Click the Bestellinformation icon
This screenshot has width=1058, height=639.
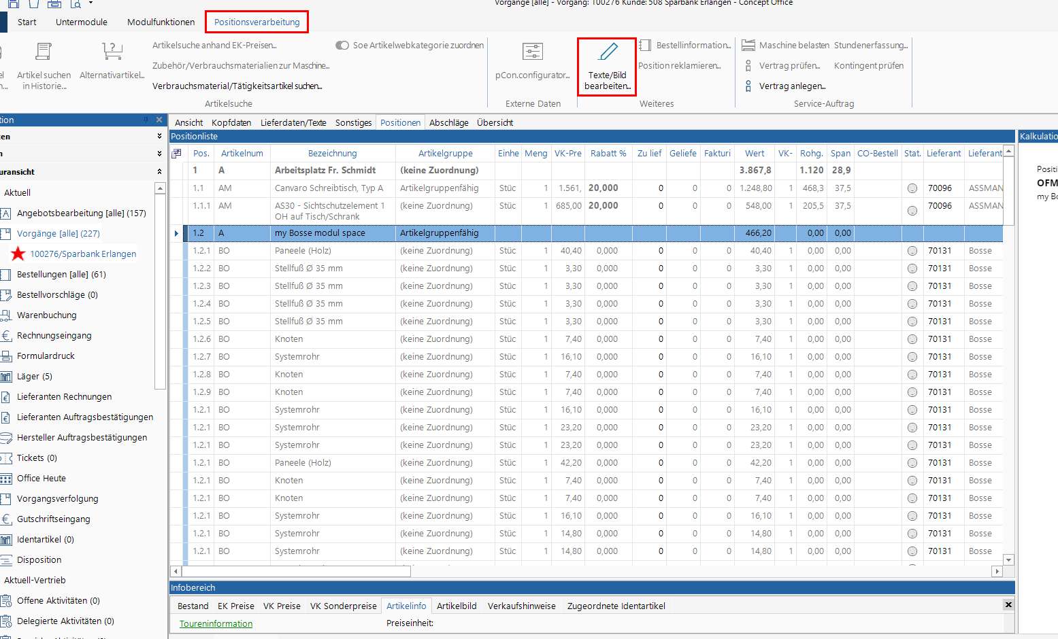(645, 46)
